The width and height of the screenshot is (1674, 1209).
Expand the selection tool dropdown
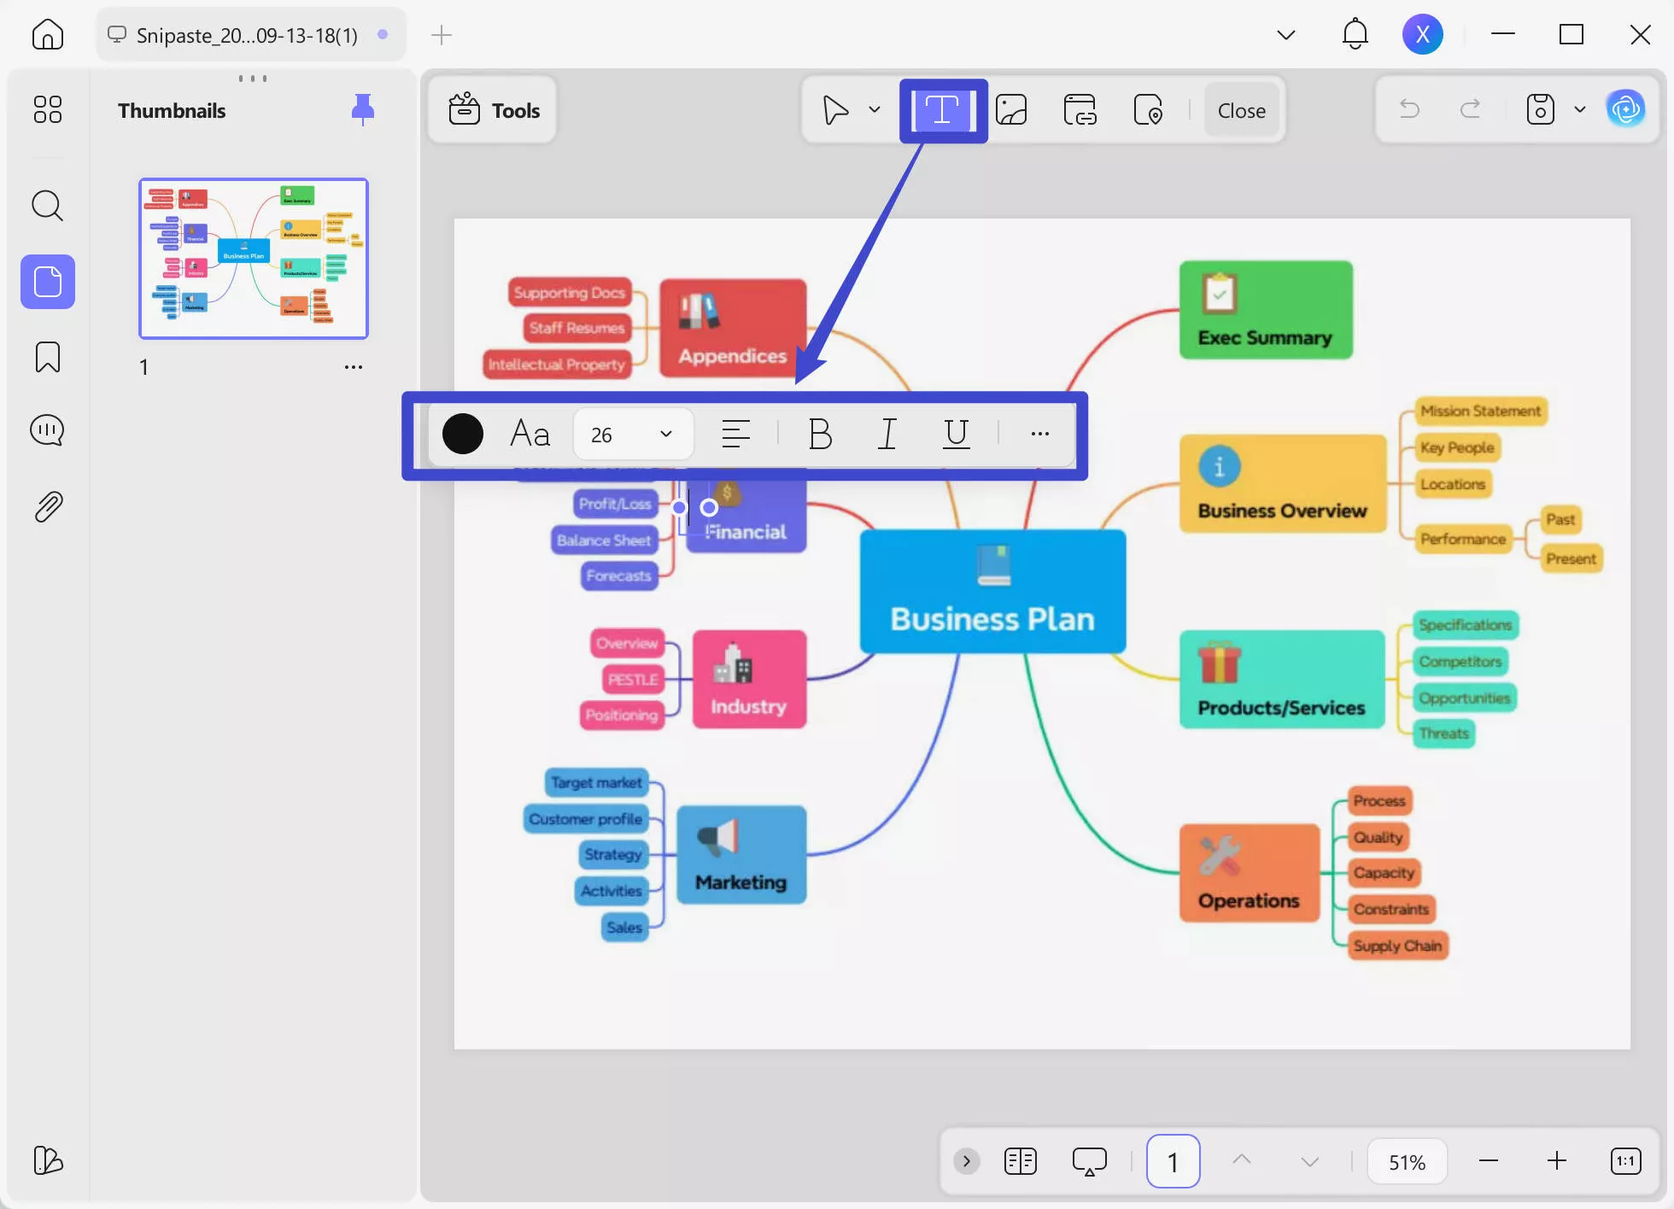click(874, 109)
